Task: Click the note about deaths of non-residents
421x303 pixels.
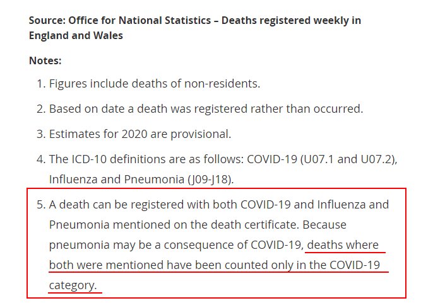Action: (154, 84)
